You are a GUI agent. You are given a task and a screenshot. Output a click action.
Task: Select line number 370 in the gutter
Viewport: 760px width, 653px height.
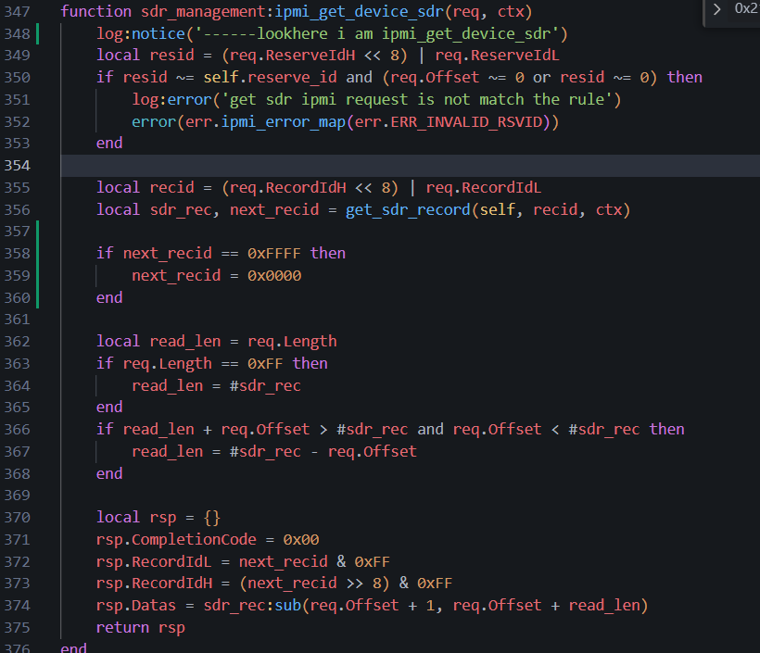(x=17, y=517)
